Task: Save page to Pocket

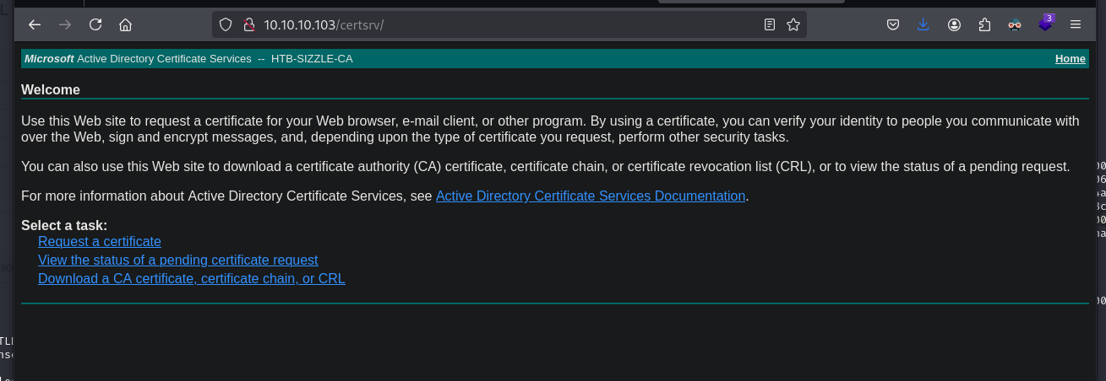Action: 893,24
